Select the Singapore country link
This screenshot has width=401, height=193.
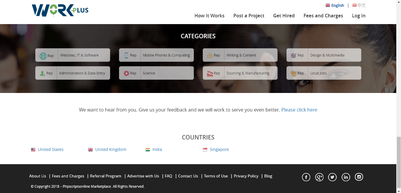(219, 149)
